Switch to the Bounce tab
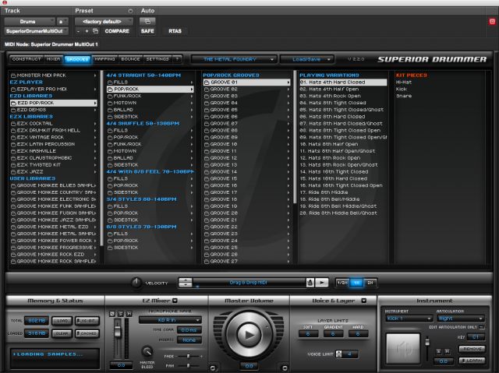The width and height of the screenshot is (499, 373). (x=130, y=59)
